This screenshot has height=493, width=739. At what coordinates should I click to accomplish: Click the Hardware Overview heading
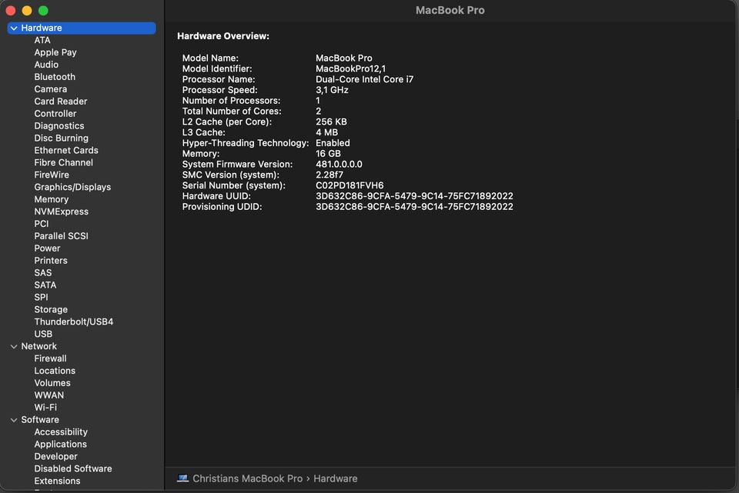pyautogui.click(x=223, y=36)
